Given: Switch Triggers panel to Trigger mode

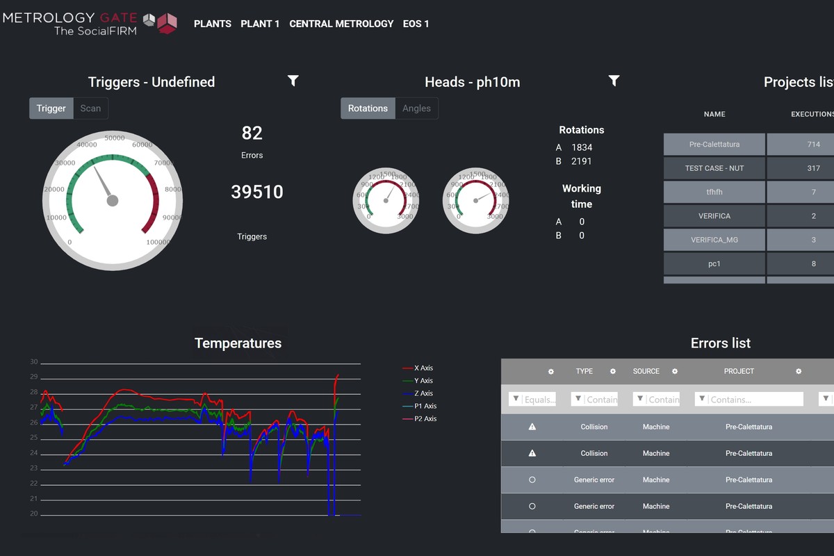Looking at the screenshot, I should pos(51,108).
